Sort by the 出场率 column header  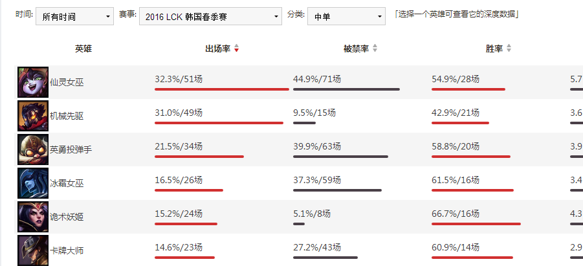217,49
